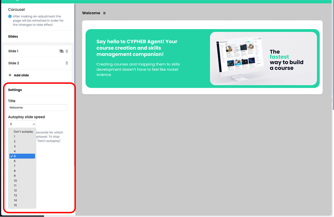This screenshot has width=334, height=217.
Task: Toggle Slide 1 visibility eye icon
Action: pos(61,51)
